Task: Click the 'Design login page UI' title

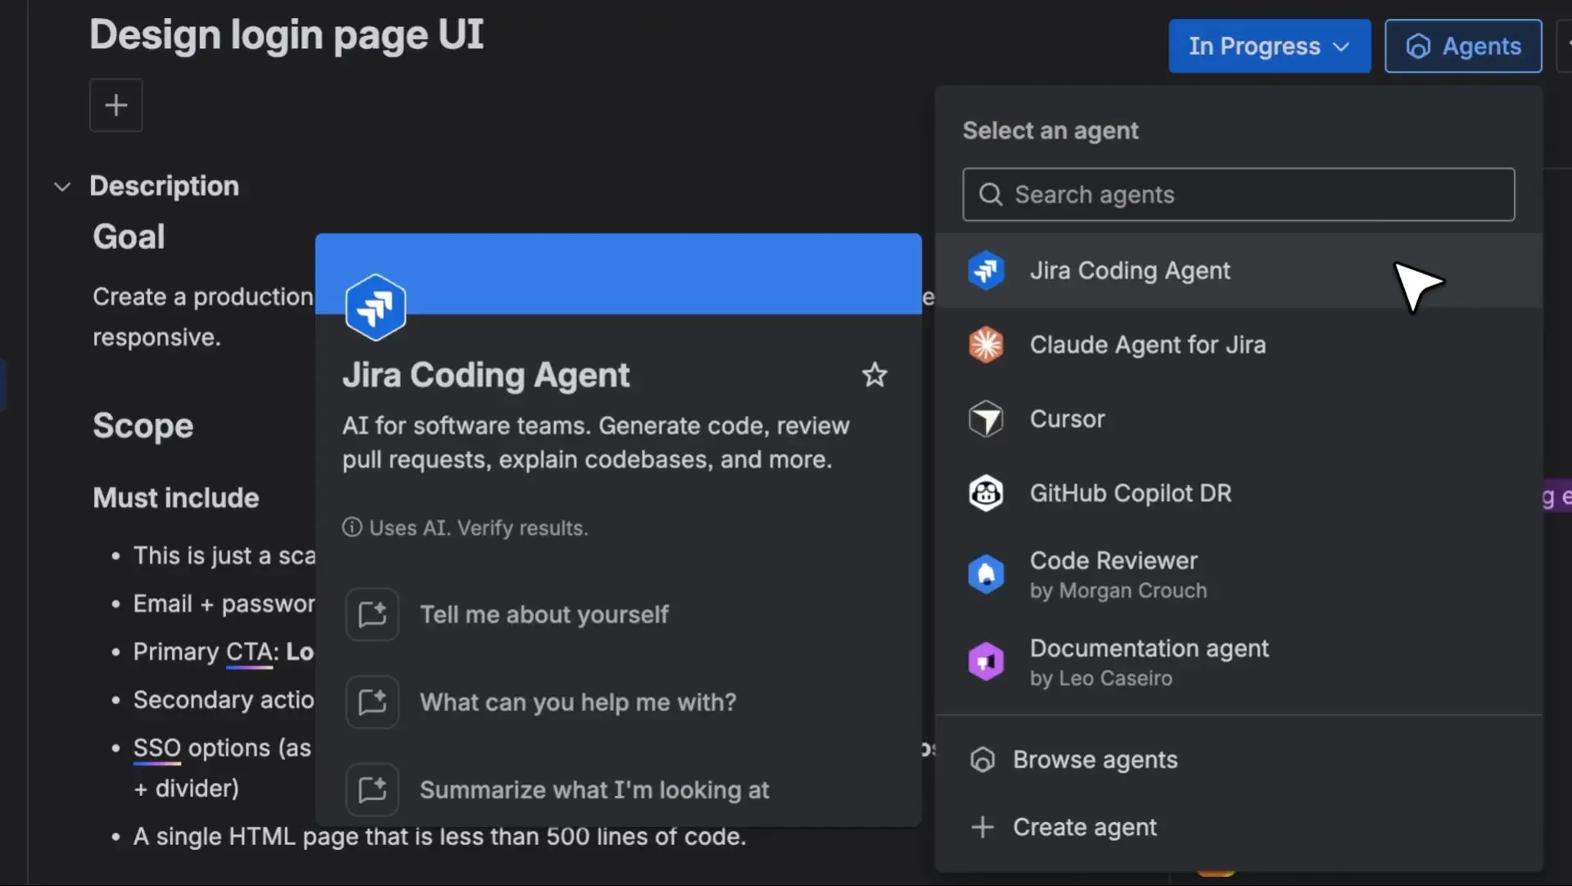Action: click(287, 34)
